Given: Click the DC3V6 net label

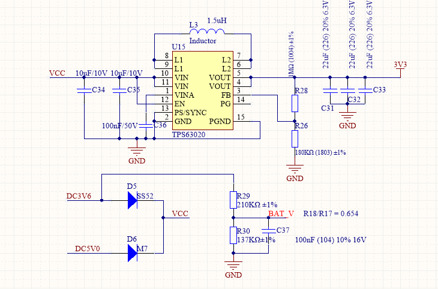Looking at the screenshot, I should point(79,196).
